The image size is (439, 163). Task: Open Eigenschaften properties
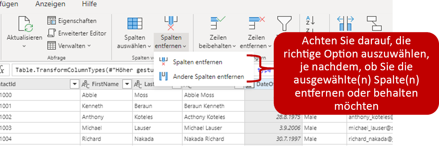click(x=72, y=21)
